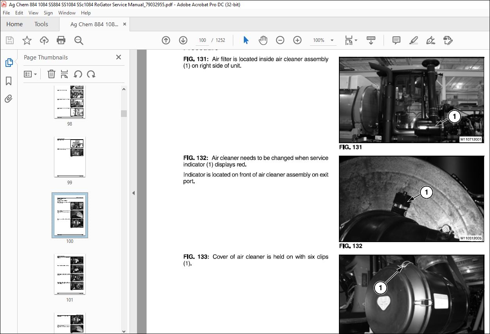
Task: Click the "Air filter is located inside" paragraph
Action: tap(256, 63)
